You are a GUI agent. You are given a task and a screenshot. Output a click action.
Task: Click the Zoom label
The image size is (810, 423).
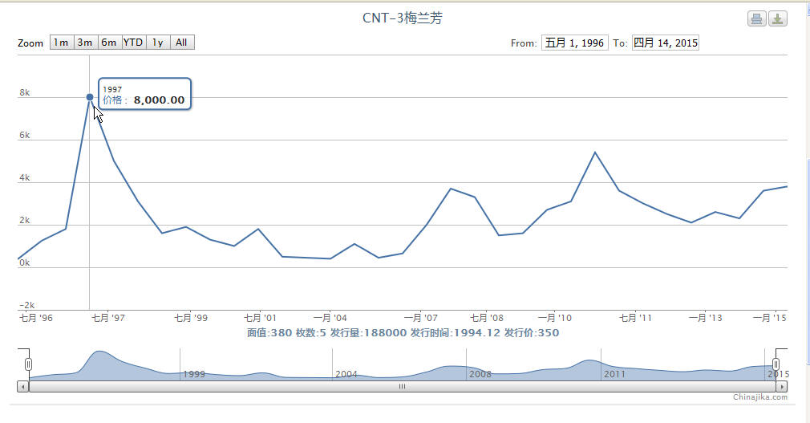[x=30, y=43]
